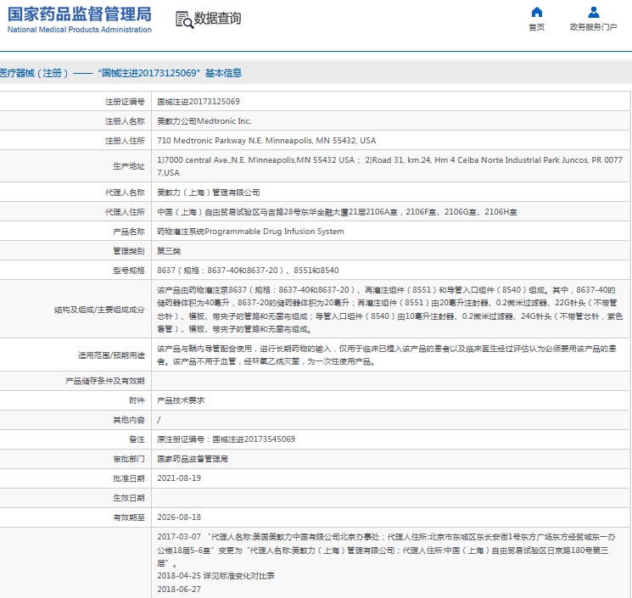Select the intended use text 该产品与鞘内导管配合使用
Viewport: 632px width, 598px height.
387,355
